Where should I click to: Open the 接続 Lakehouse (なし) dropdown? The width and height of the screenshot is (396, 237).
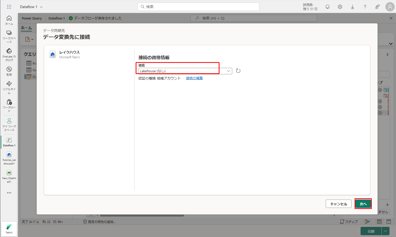[185, 71]
